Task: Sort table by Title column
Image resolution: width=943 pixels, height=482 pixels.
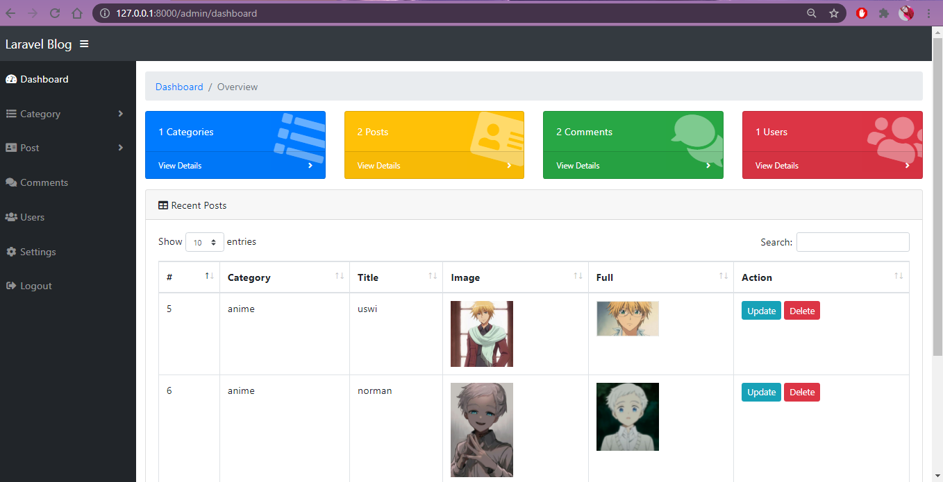Action: 396,277
